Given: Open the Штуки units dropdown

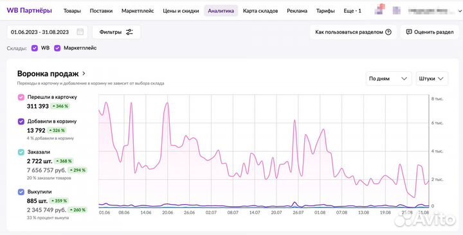Looking at the screenshot, I should pyautogui.click(x=431, y=79).
